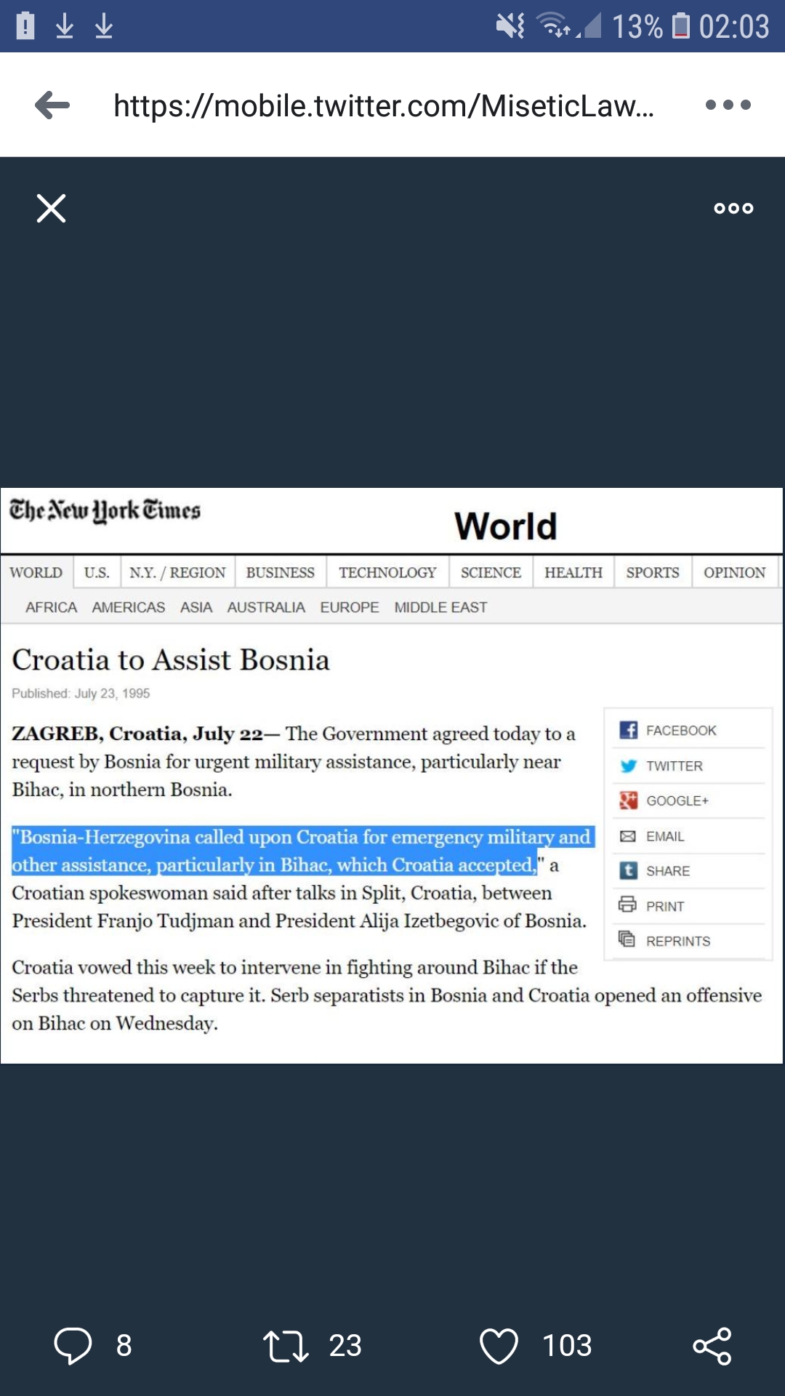Tap the muted sound status icon

click(510, 27)
